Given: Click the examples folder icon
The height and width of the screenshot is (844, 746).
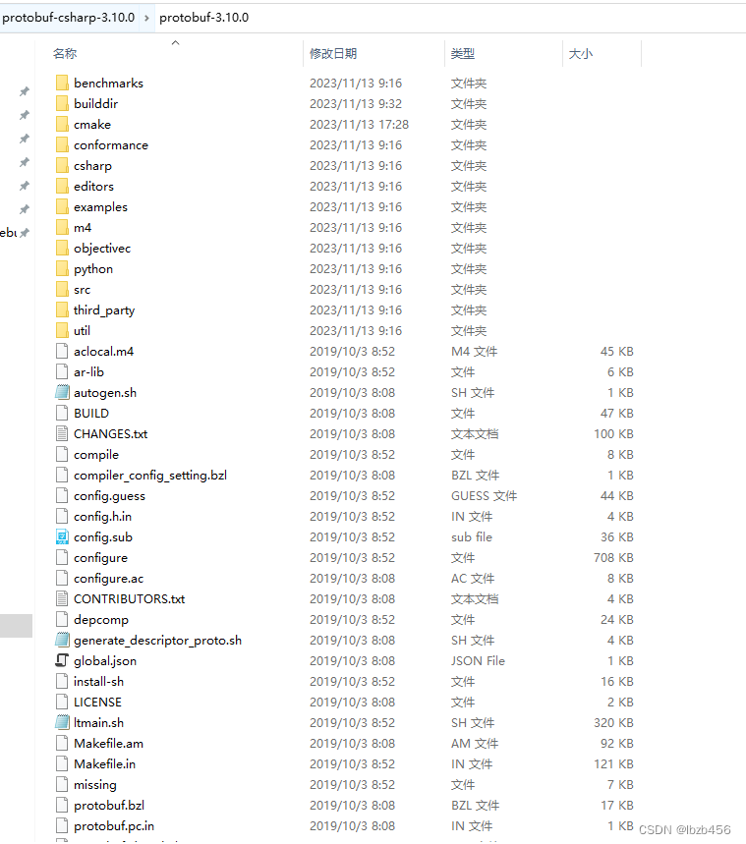Looking at the screenshot, I should pyautogui.click(x=62, y=206).
